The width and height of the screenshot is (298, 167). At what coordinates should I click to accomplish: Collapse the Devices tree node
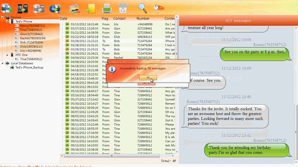(x=2, y=18)
